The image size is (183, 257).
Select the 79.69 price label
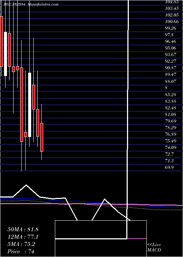click(171, 121)
